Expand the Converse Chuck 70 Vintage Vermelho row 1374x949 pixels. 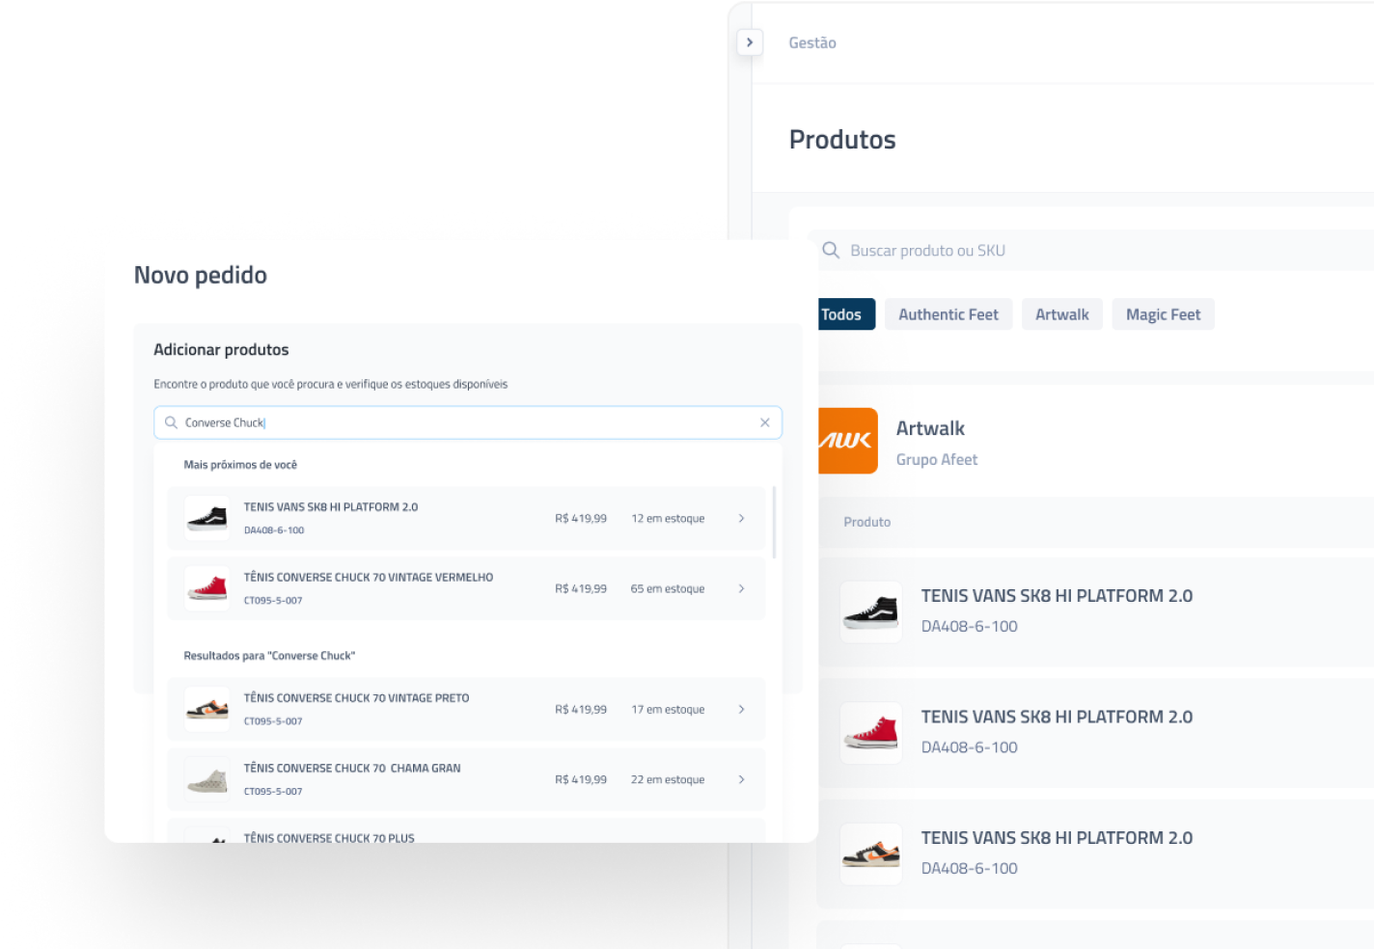coord(741,589)
